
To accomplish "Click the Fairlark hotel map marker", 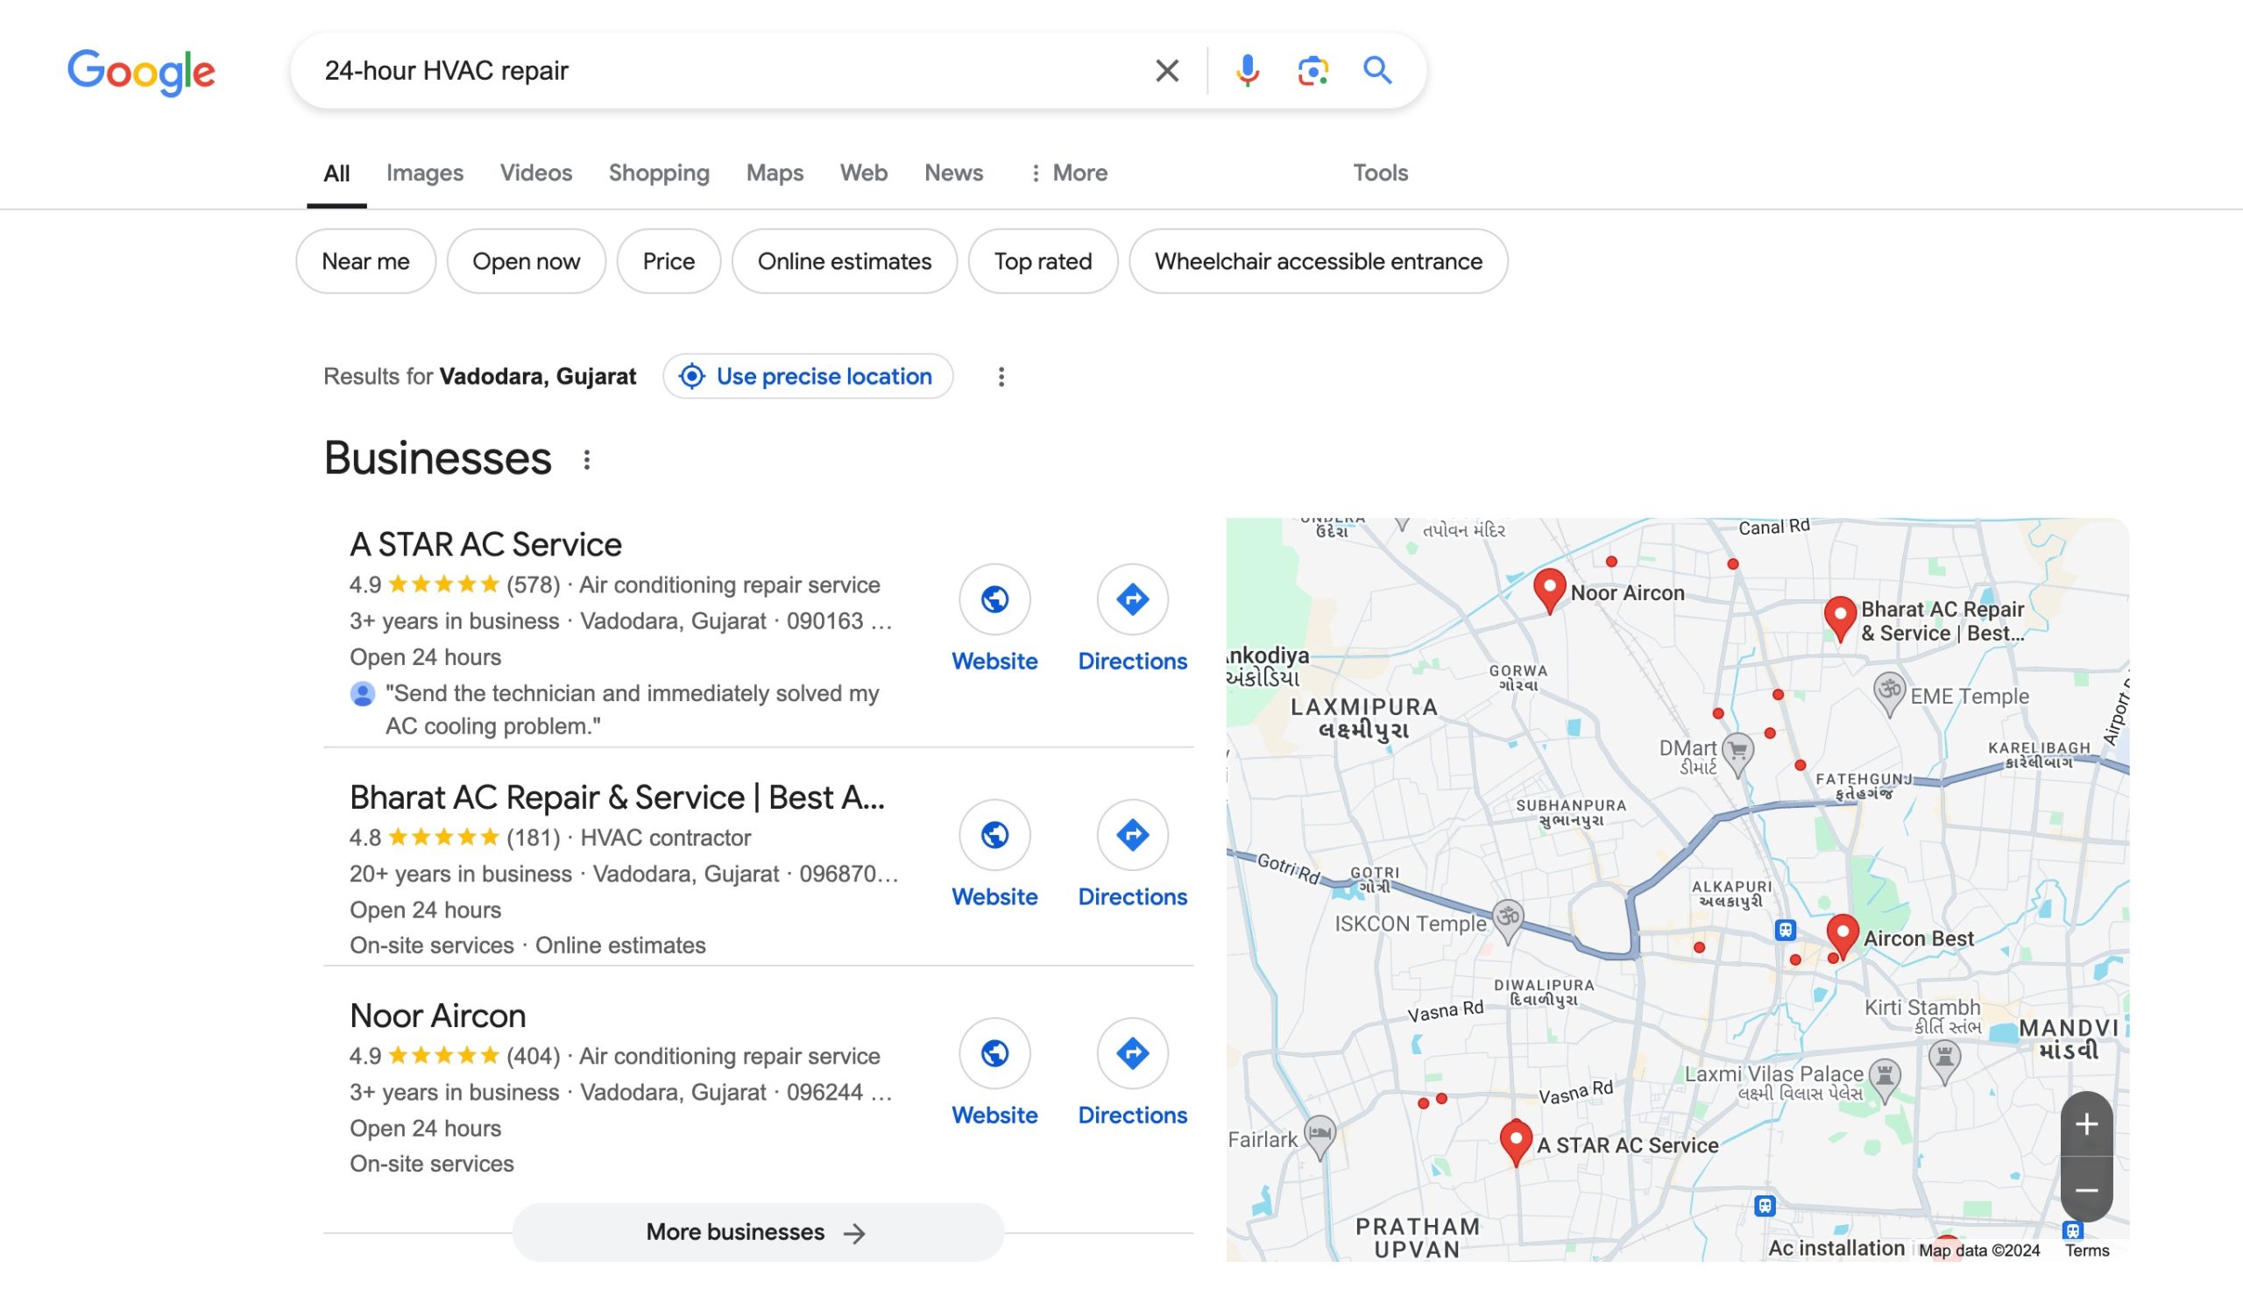I will (1320, 1136).
